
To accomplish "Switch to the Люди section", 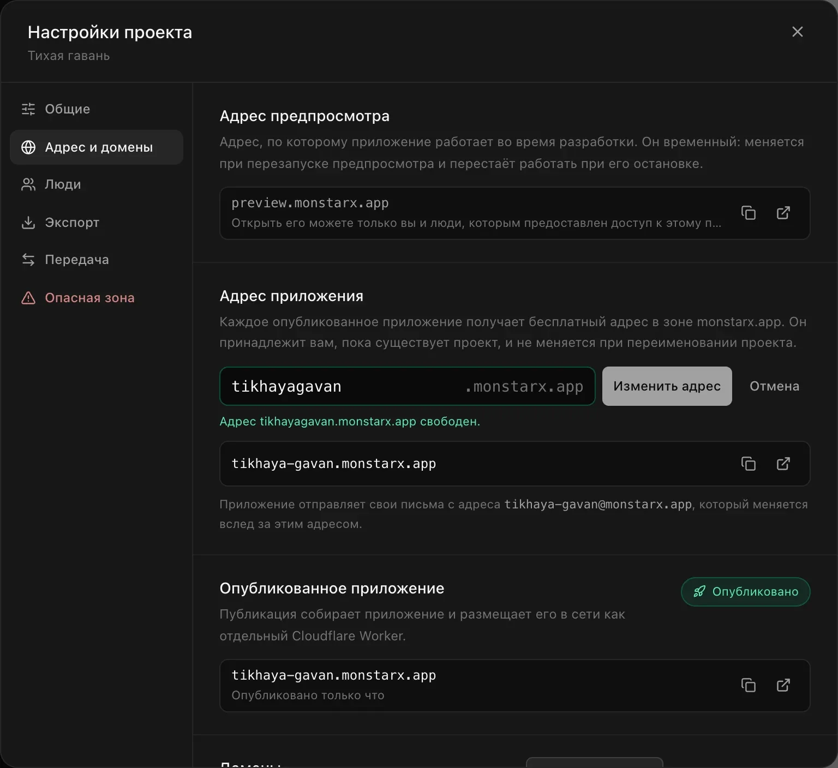I will 97,184.
